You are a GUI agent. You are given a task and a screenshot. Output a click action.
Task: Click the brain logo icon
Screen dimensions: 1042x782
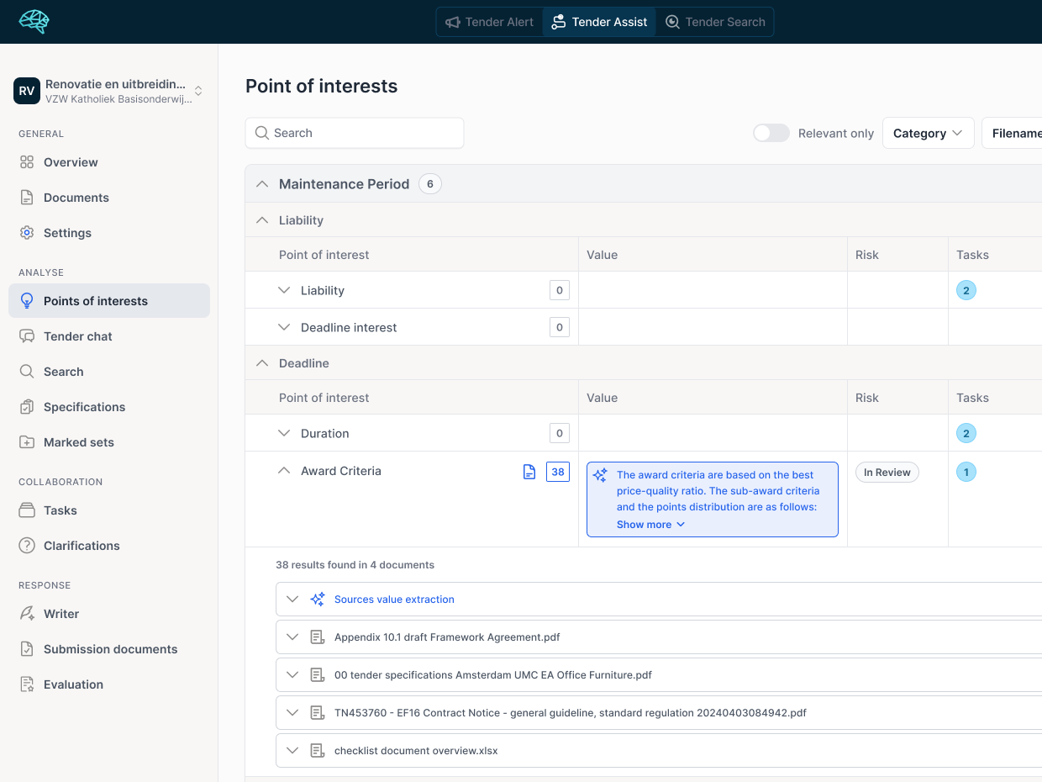click(34, 22)
